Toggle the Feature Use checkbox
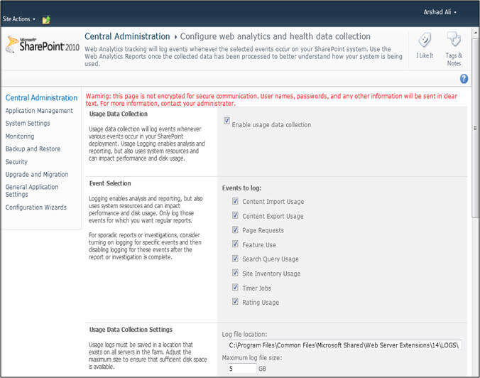The image size is (480, 378). tap(235, 244)
